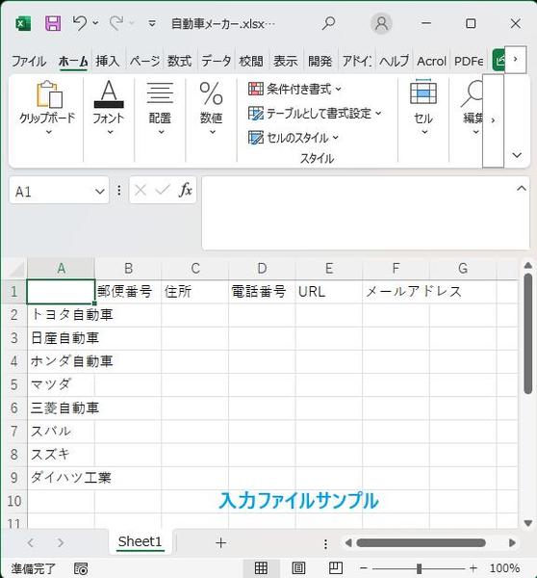Open ribbon display options chevron
Image resolution: width=537 pixels, height=578 pixels.
pyautogui.click(x=517, y=155)
